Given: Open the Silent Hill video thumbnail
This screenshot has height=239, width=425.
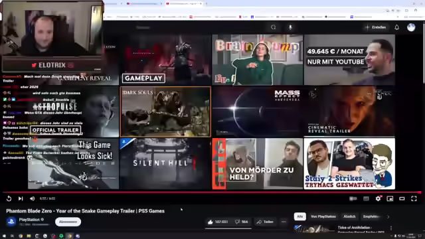Looking at the screenshot, I should 165,164.
